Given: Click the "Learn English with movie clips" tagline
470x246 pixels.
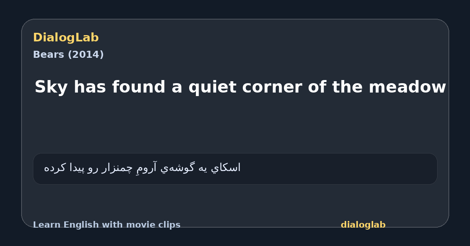Looking at the screenshot, I should (x=107, y=225).
